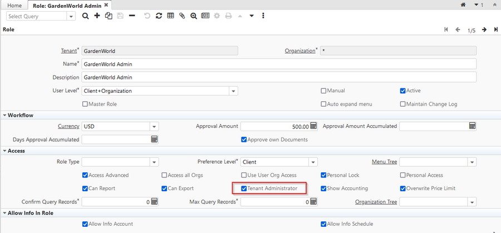This screenshot has width=501, height=233.
Task: Collapse the Workflow section
Action: coord(5,115)
